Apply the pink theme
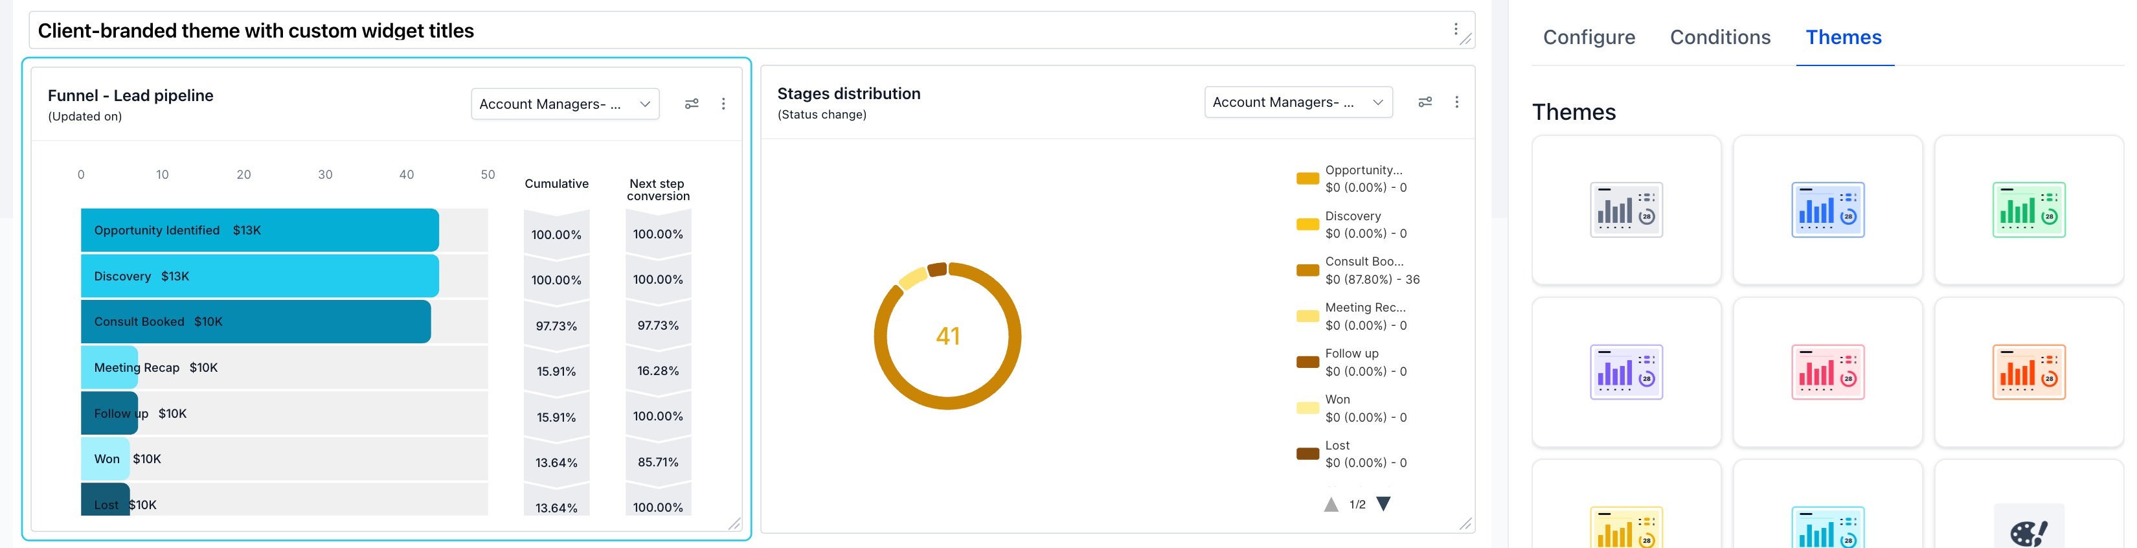 pyautogui.click(x=1827, y=372)
